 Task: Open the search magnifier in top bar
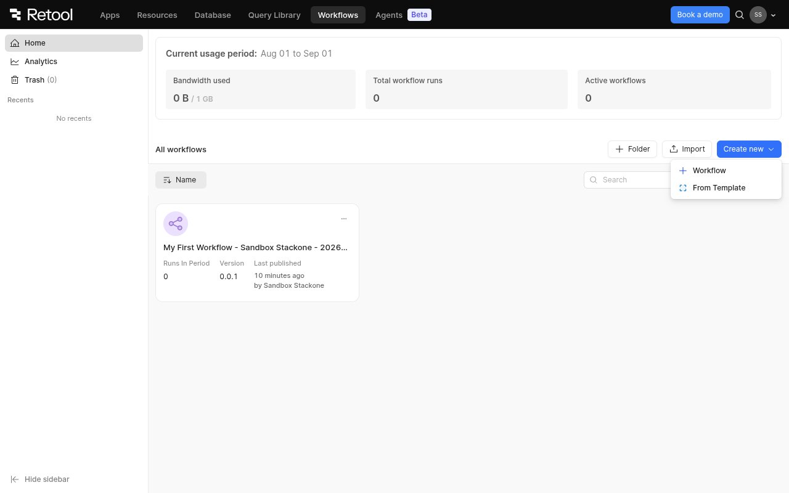click(740, 15)
